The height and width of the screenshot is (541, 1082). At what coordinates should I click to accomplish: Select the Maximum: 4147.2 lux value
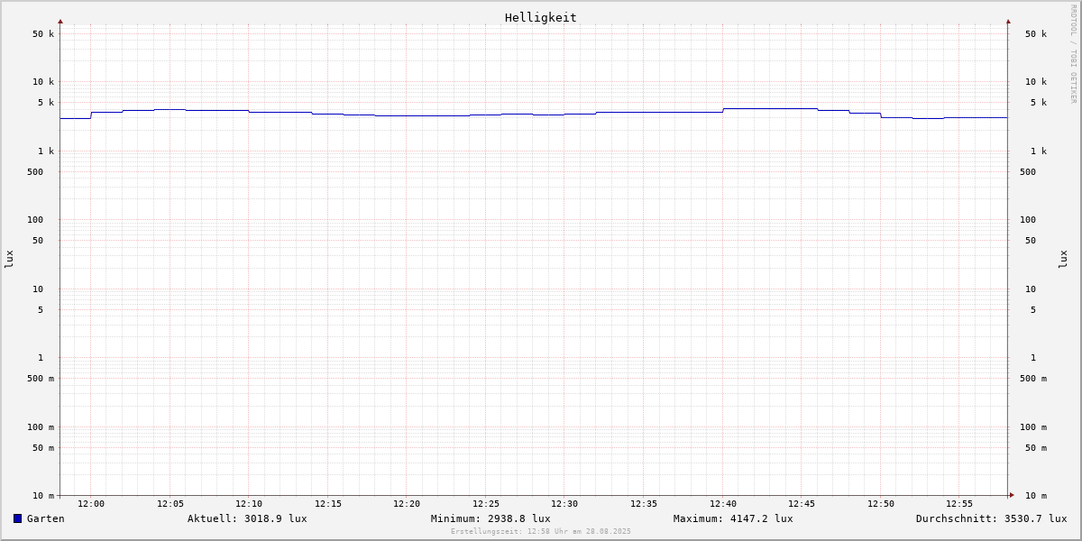(x=733, y=518)
